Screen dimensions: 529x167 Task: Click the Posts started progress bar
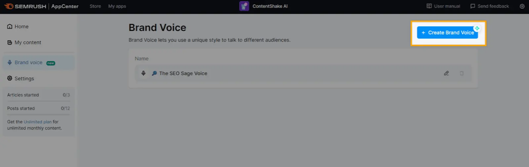pyautogui.click(x=38, y=114)
